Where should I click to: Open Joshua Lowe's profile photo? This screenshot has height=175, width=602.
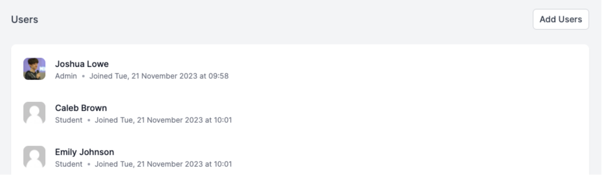click(34, 69)
